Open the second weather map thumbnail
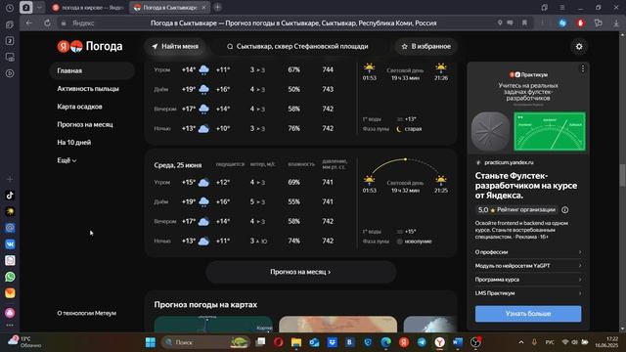Screen dimensions: 626x352 tap(338, 324)
